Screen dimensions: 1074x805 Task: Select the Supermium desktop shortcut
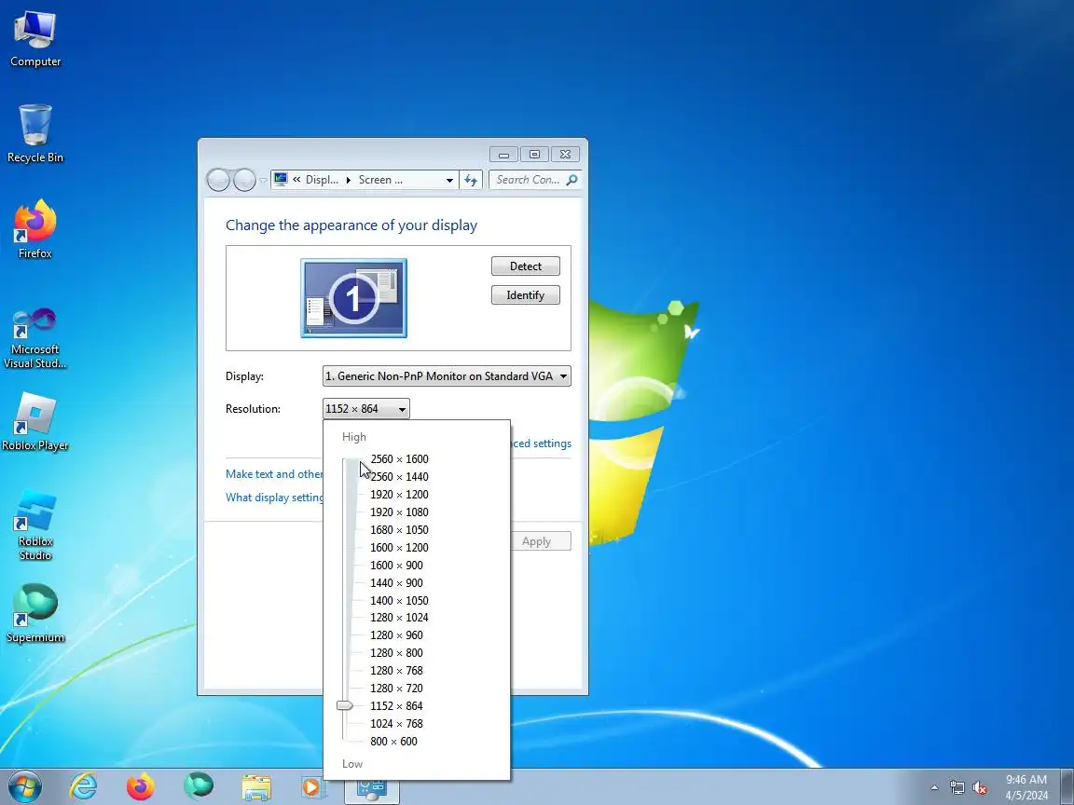coord(34,613)
